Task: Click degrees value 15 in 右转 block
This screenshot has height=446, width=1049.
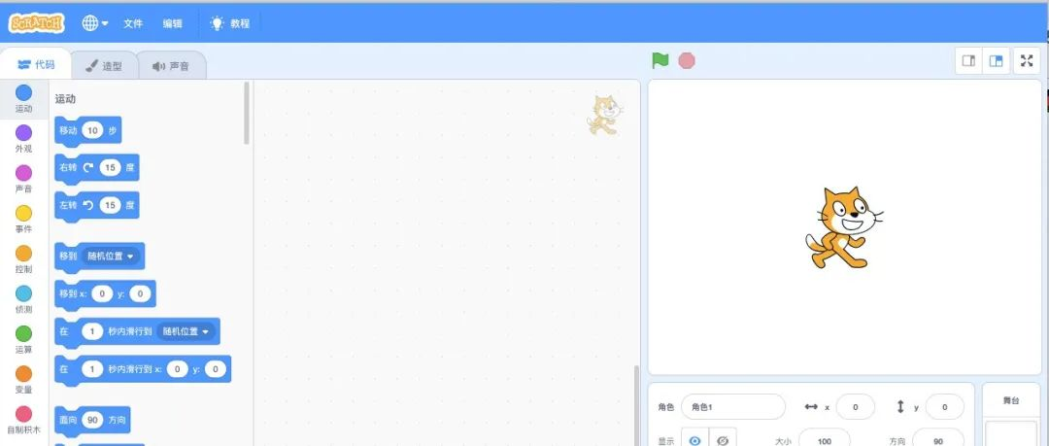Action: coord(110,167)
